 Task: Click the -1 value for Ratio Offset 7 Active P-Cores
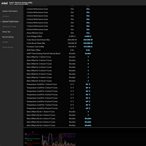pyautogui.click(x=88, y=78)
